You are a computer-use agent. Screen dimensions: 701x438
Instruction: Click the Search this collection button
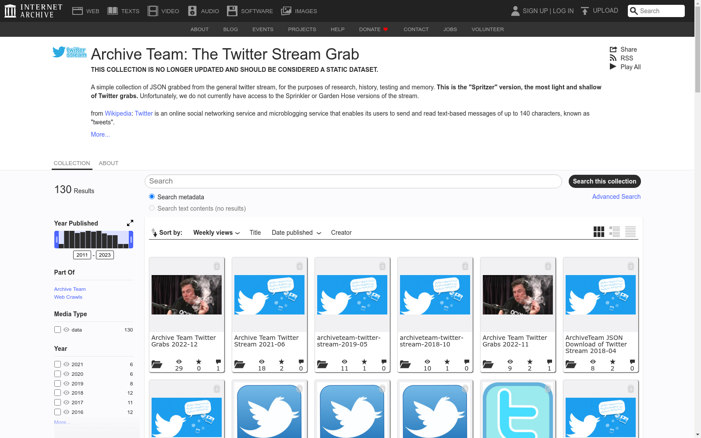click(605, 181)
